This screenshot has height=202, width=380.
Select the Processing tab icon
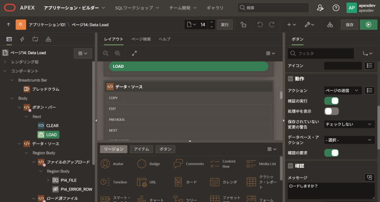click(36, 39)
